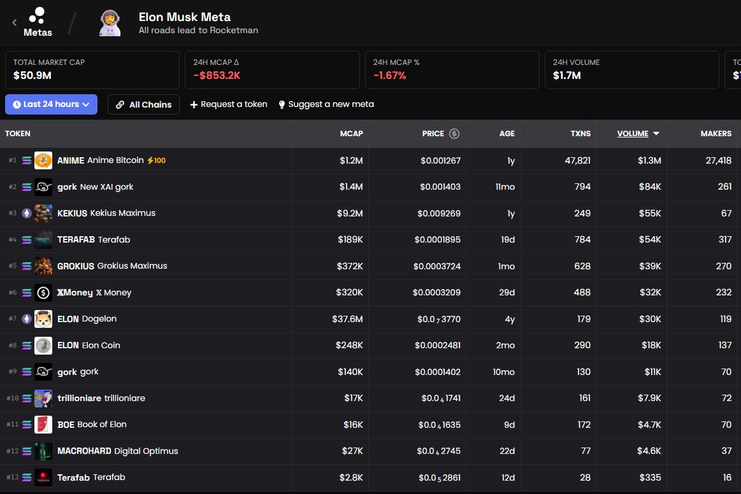Sort by PRICE column header

tap(433, 134)
